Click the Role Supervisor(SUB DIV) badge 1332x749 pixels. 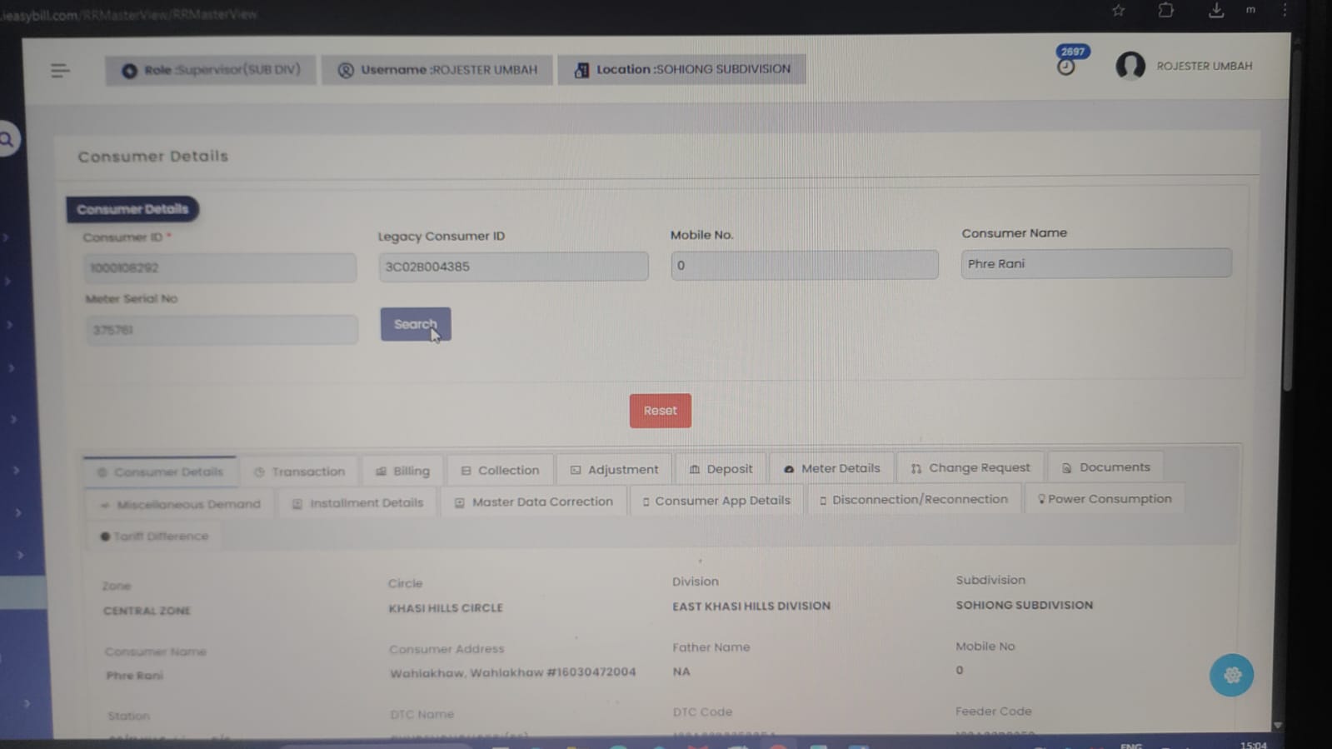point(211,70)
